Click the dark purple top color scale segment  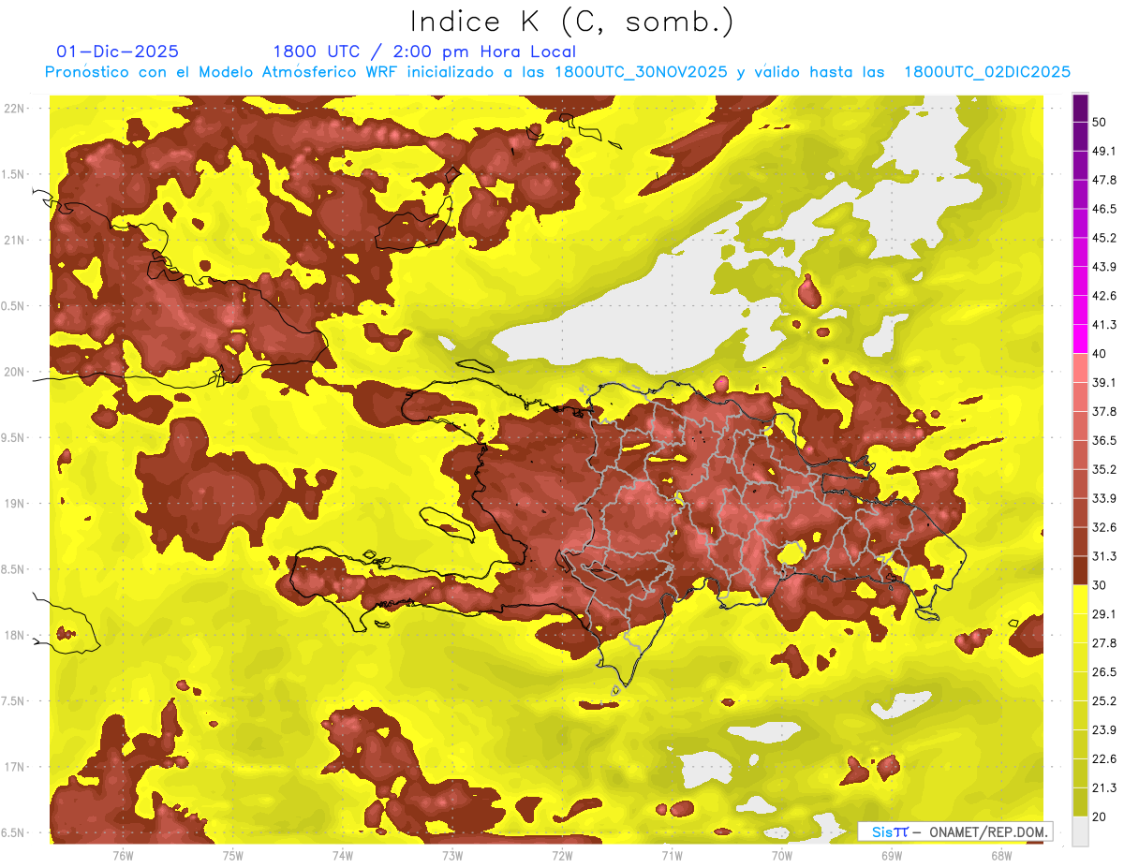[1080, 108]
